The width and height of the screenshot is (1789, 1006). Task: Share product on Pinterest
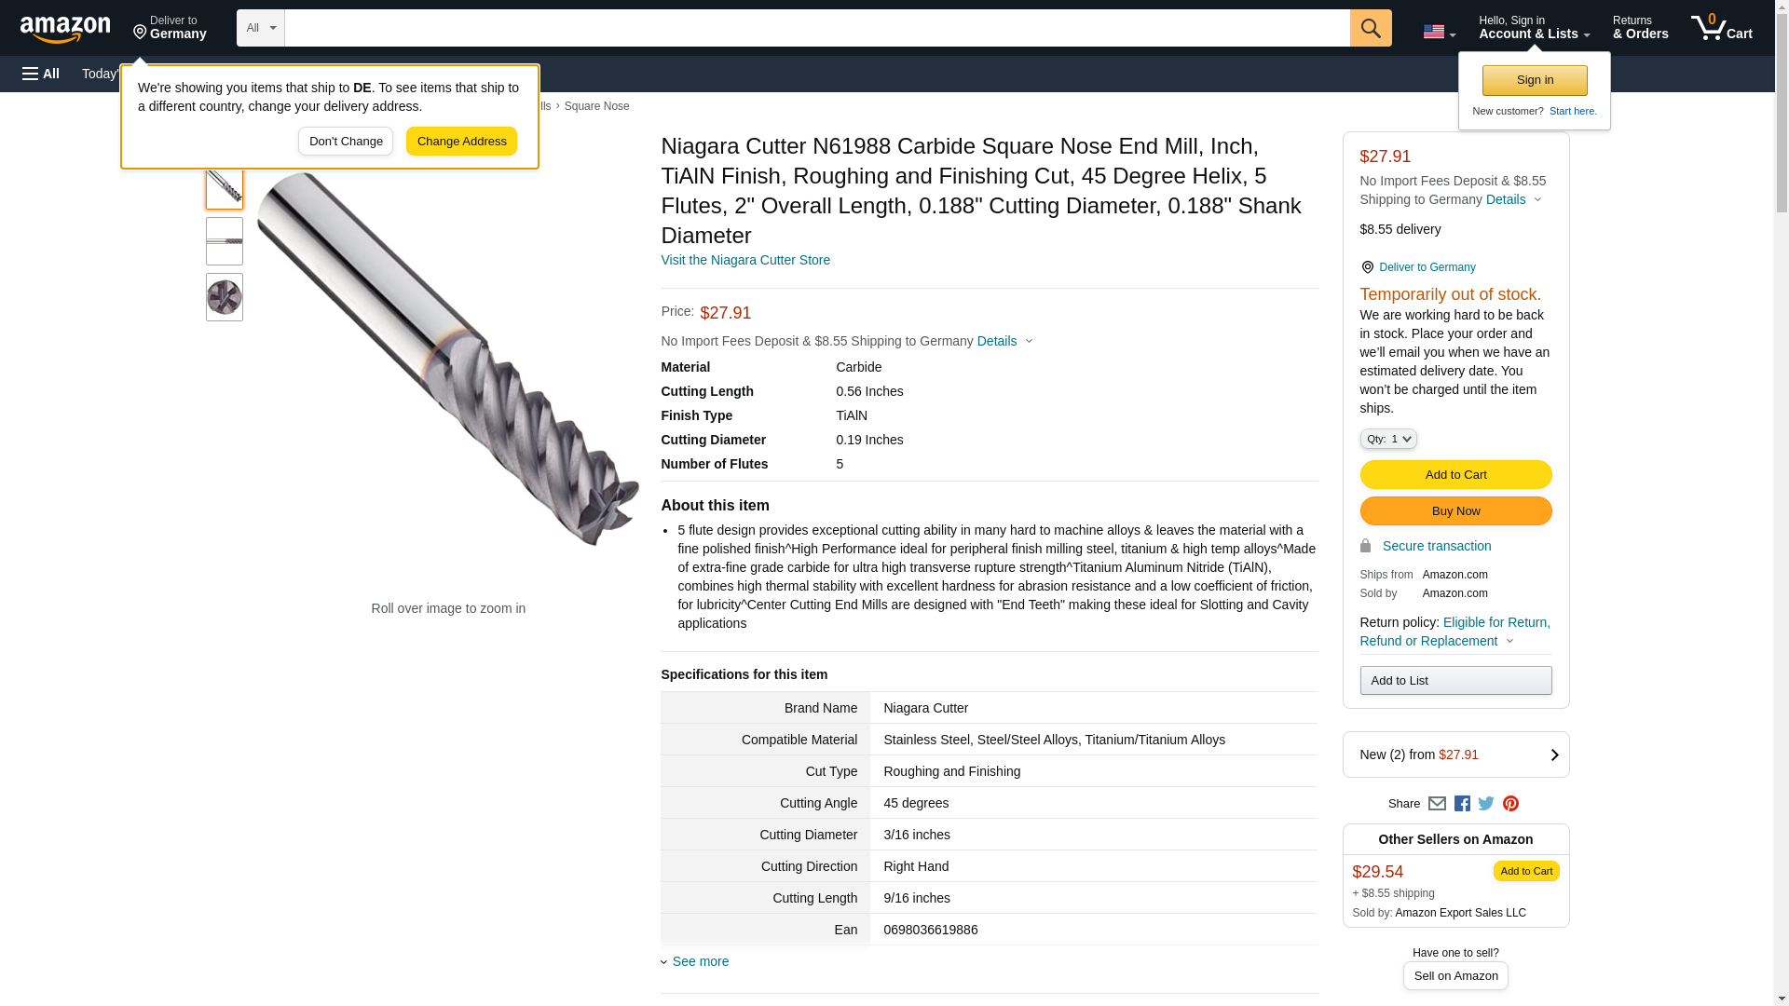pyautogui.click(x=1510, y=804)
